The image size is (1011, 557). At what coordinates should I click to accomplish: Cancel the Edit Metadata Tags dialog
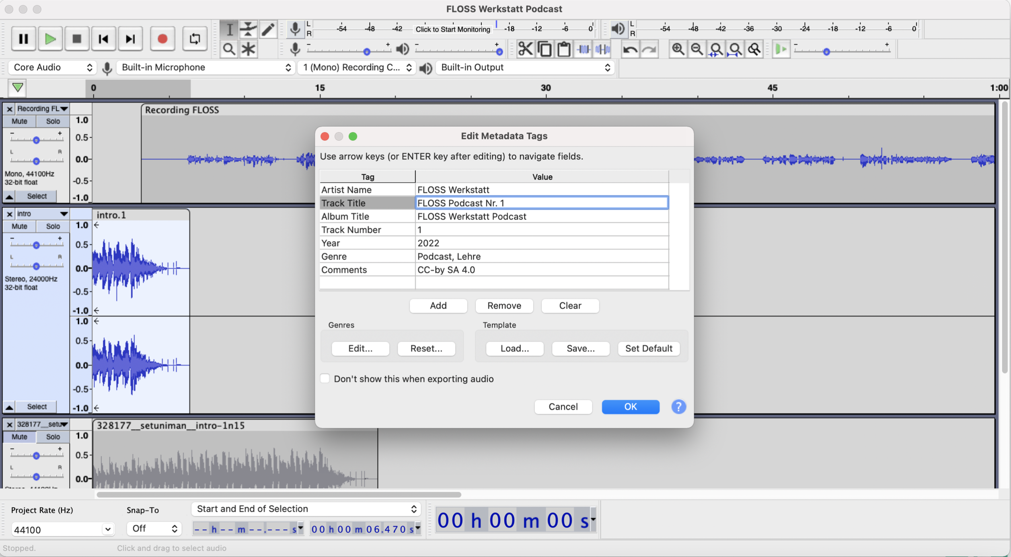(x=563, y=407)
